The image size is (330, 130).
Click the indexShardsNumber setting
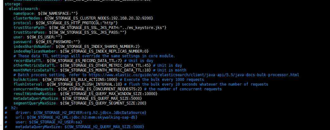(x=77, y=47)
